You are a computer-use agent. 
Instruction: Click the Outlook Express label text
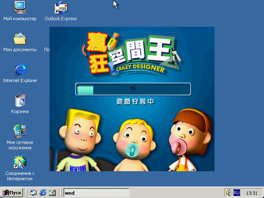point(61,19)
